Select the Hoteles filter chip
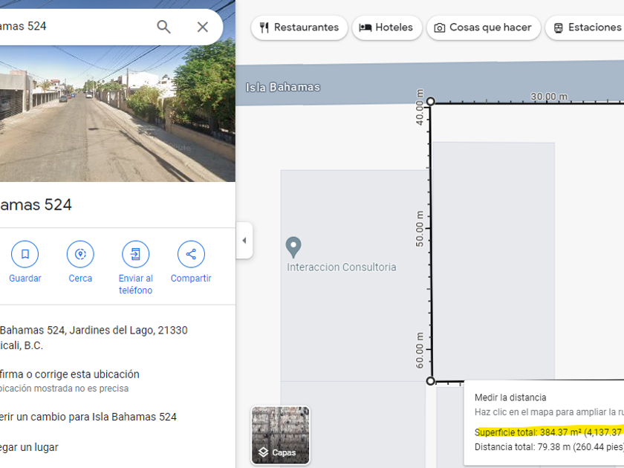The width and height of the screenshot is (624, 468). [x=386, y=27]
